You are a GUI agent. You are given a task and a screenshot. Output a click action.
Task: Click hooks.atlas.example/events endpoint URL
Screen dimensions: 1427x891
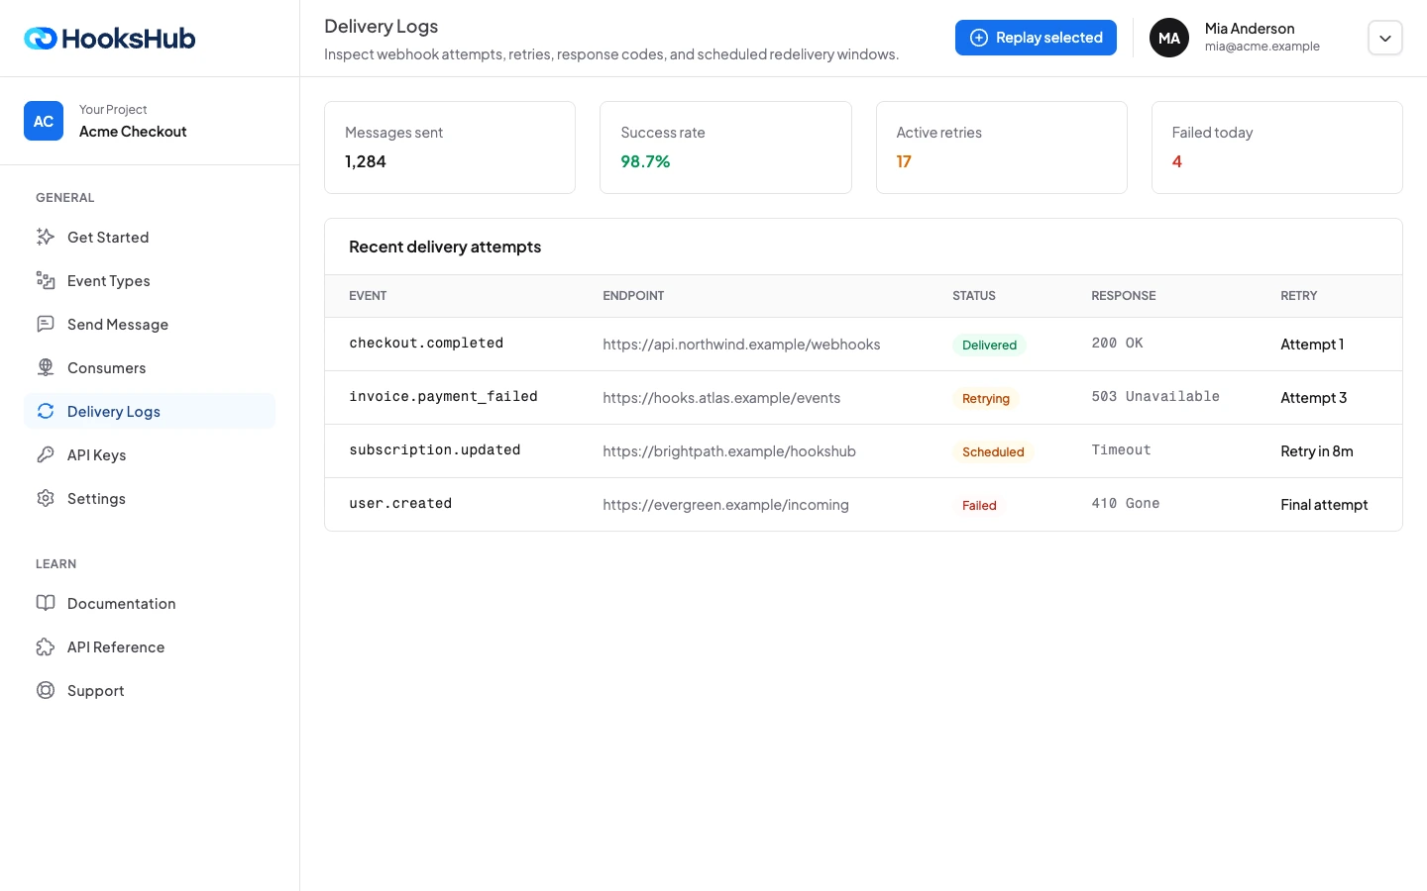(721, 398)
